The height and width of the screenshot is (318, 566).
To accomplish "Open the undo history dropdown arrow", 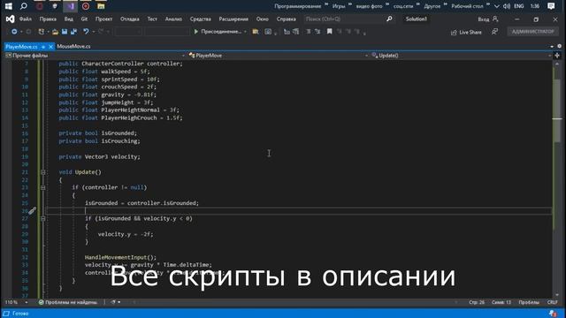I will click(94, 32).
